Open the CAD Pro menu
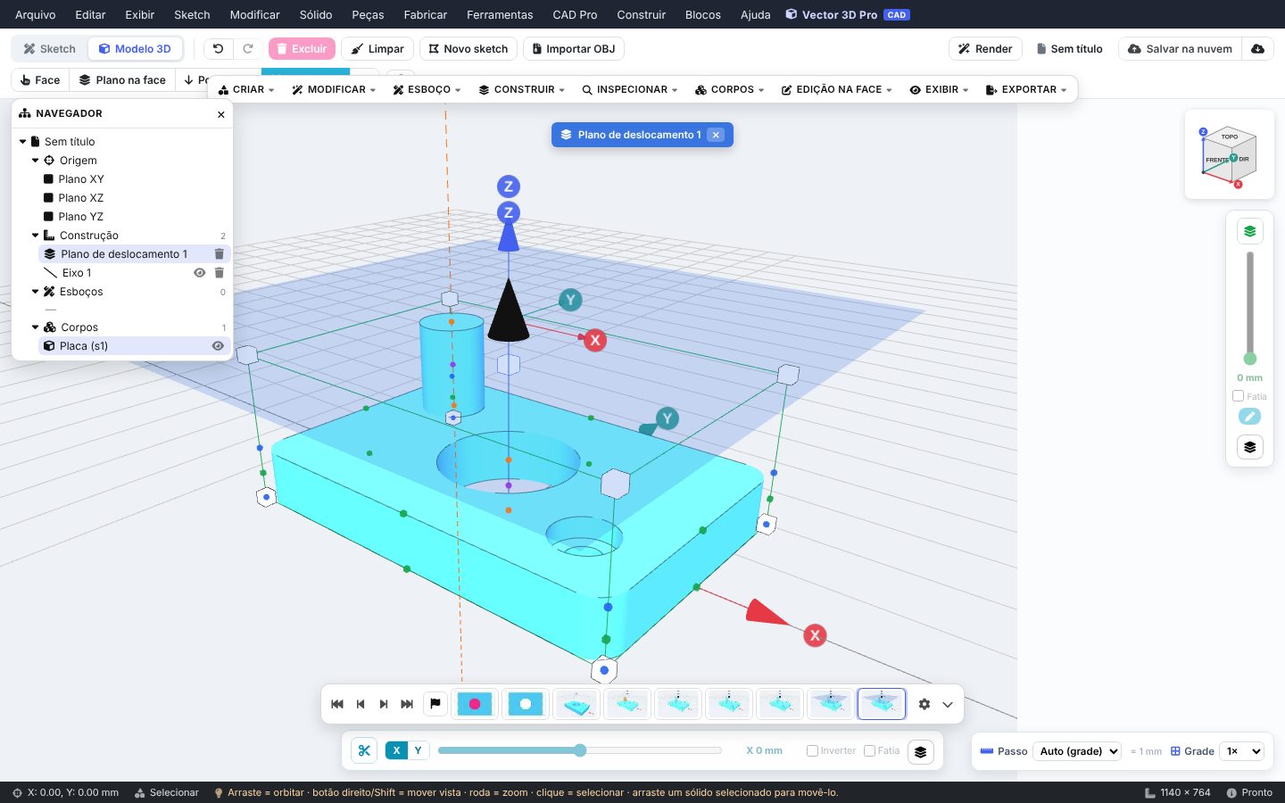 (575, 15)
